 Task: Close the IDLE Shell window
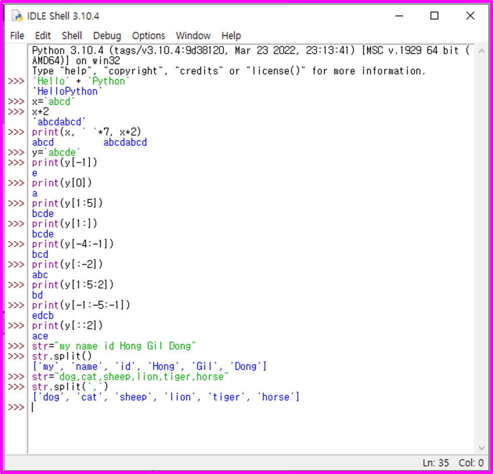(x=470, y=16)
